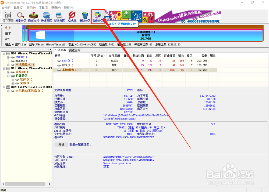
Task: Select the 恢复文件 recover files icon
Action: (34, 17)
